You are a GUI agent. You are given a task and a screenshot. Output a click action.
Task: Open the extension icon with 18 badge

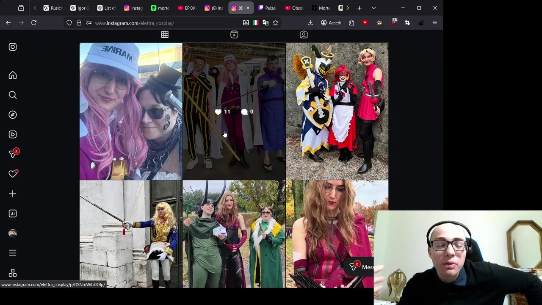tap(393, 22)
